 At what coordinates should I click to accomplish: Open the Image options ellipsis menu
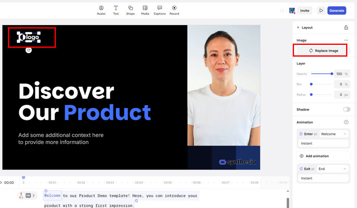click(346, 40)
